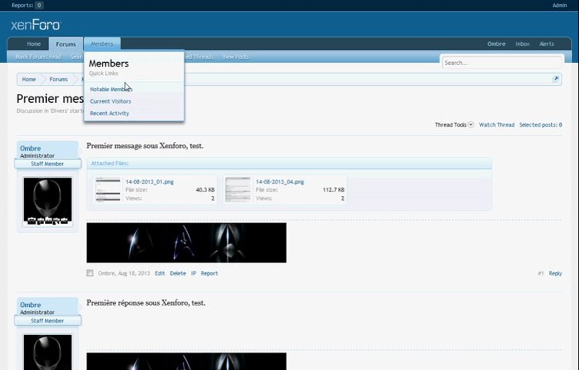579x370 pixels.
Task: Click IP on the first post
Action: point(193,273)
